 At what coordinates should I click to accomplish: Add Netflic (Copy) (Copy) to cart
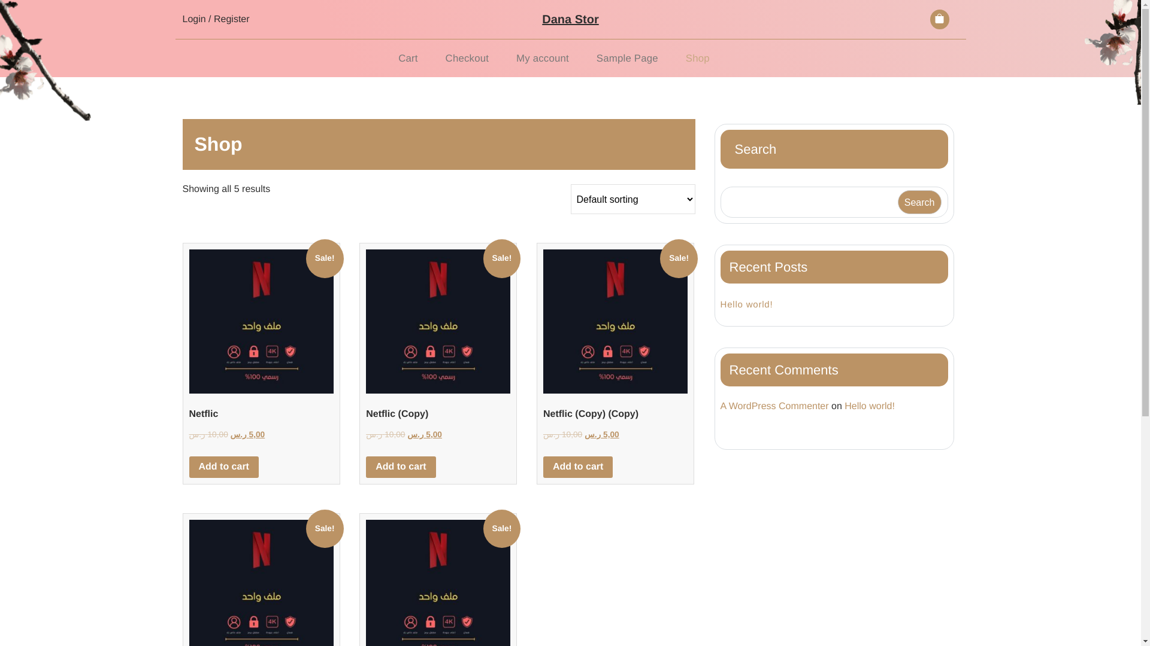click(x=578, y=467)
